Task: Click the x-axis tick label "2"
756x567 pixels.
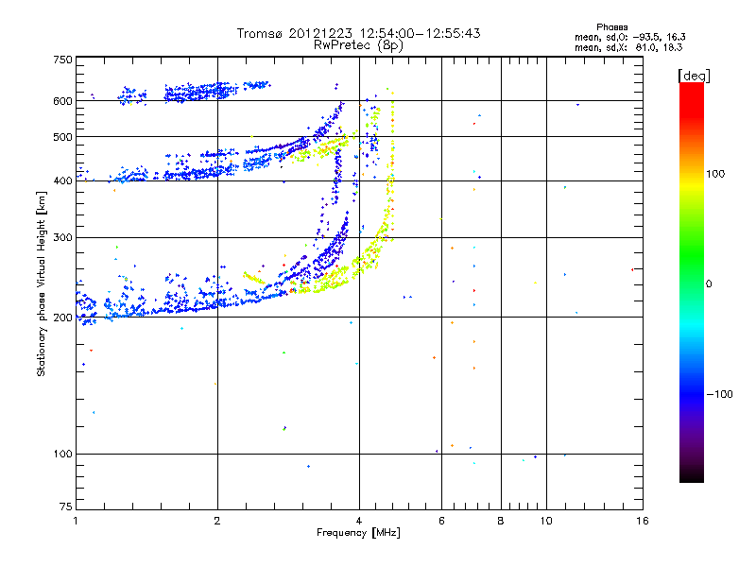Action: pyautogui.click(x=217, y=521)
